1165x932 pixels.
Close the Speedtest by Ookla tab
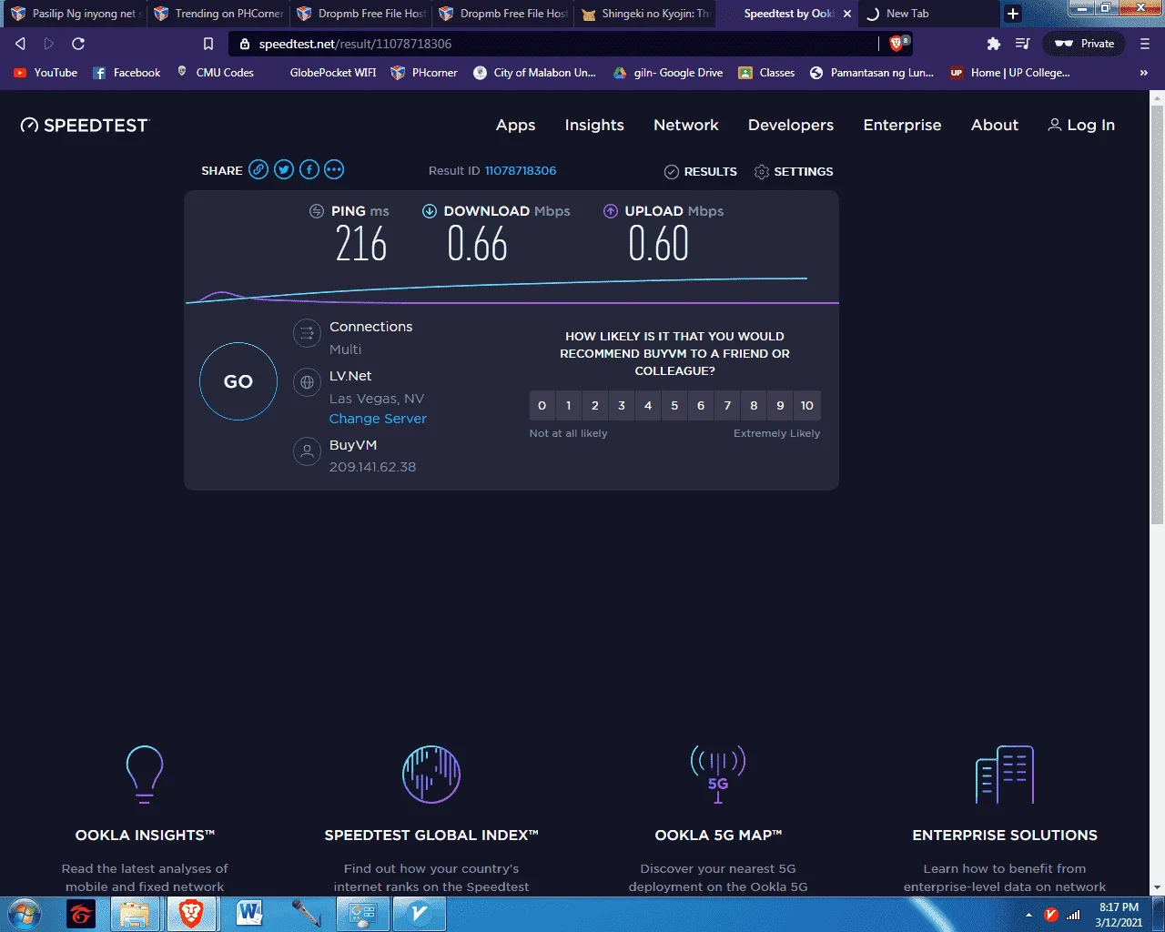(847, 14)
